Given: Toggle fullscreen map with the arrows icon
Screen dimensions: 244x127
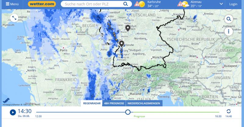Looking at the screenshot, I should [14, 18].
